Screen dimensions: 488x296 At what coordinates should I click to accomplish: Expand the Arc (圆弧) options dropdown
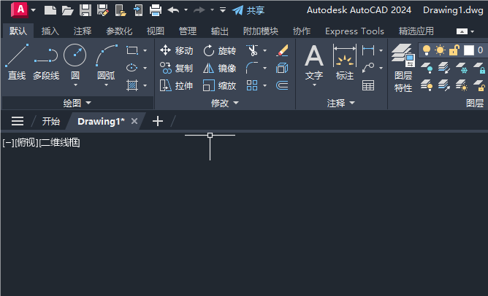tap(106, 85)
